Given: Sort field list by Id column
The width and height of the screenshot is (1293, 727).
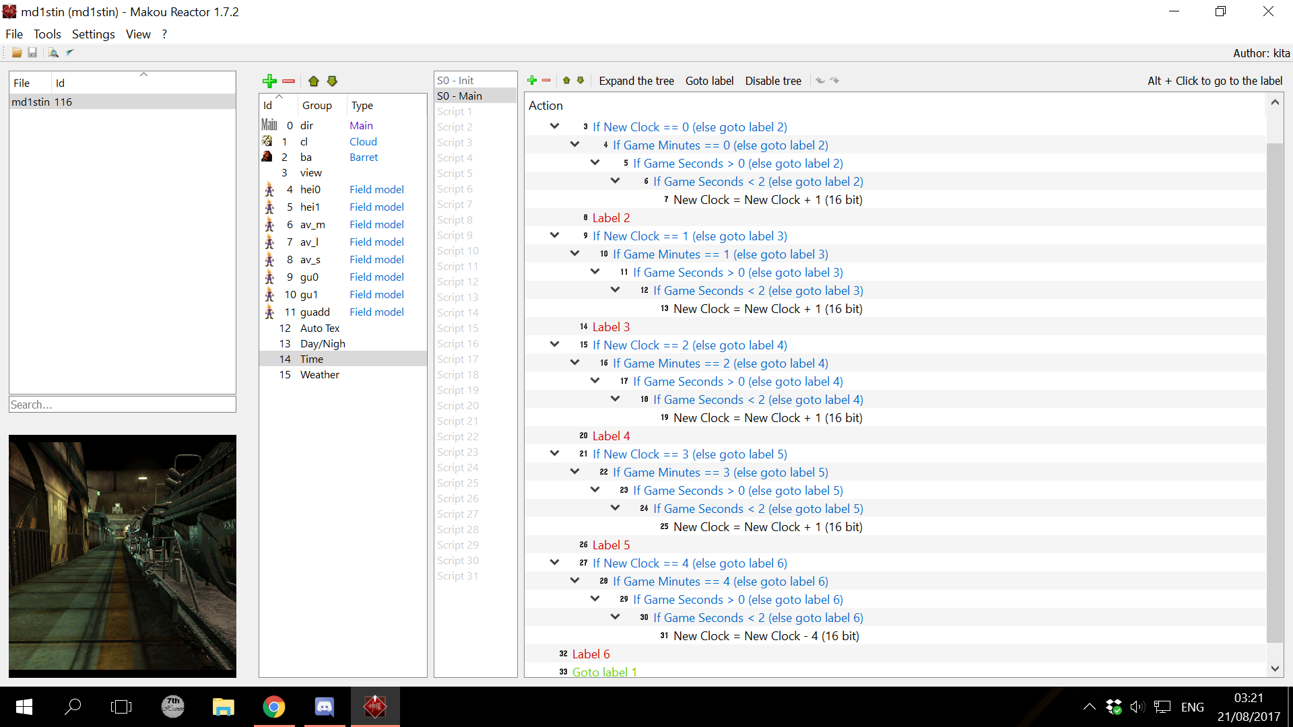Looking at the screenshot, I should point(143,83).
